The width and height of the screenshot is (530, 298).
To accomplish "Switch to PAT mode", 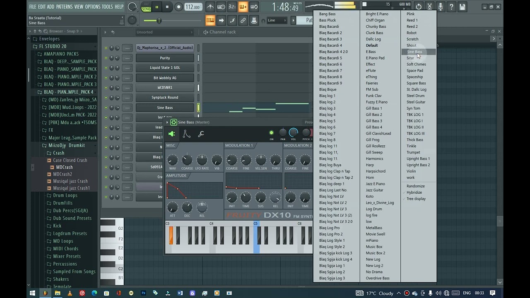I will click(146, 5).
